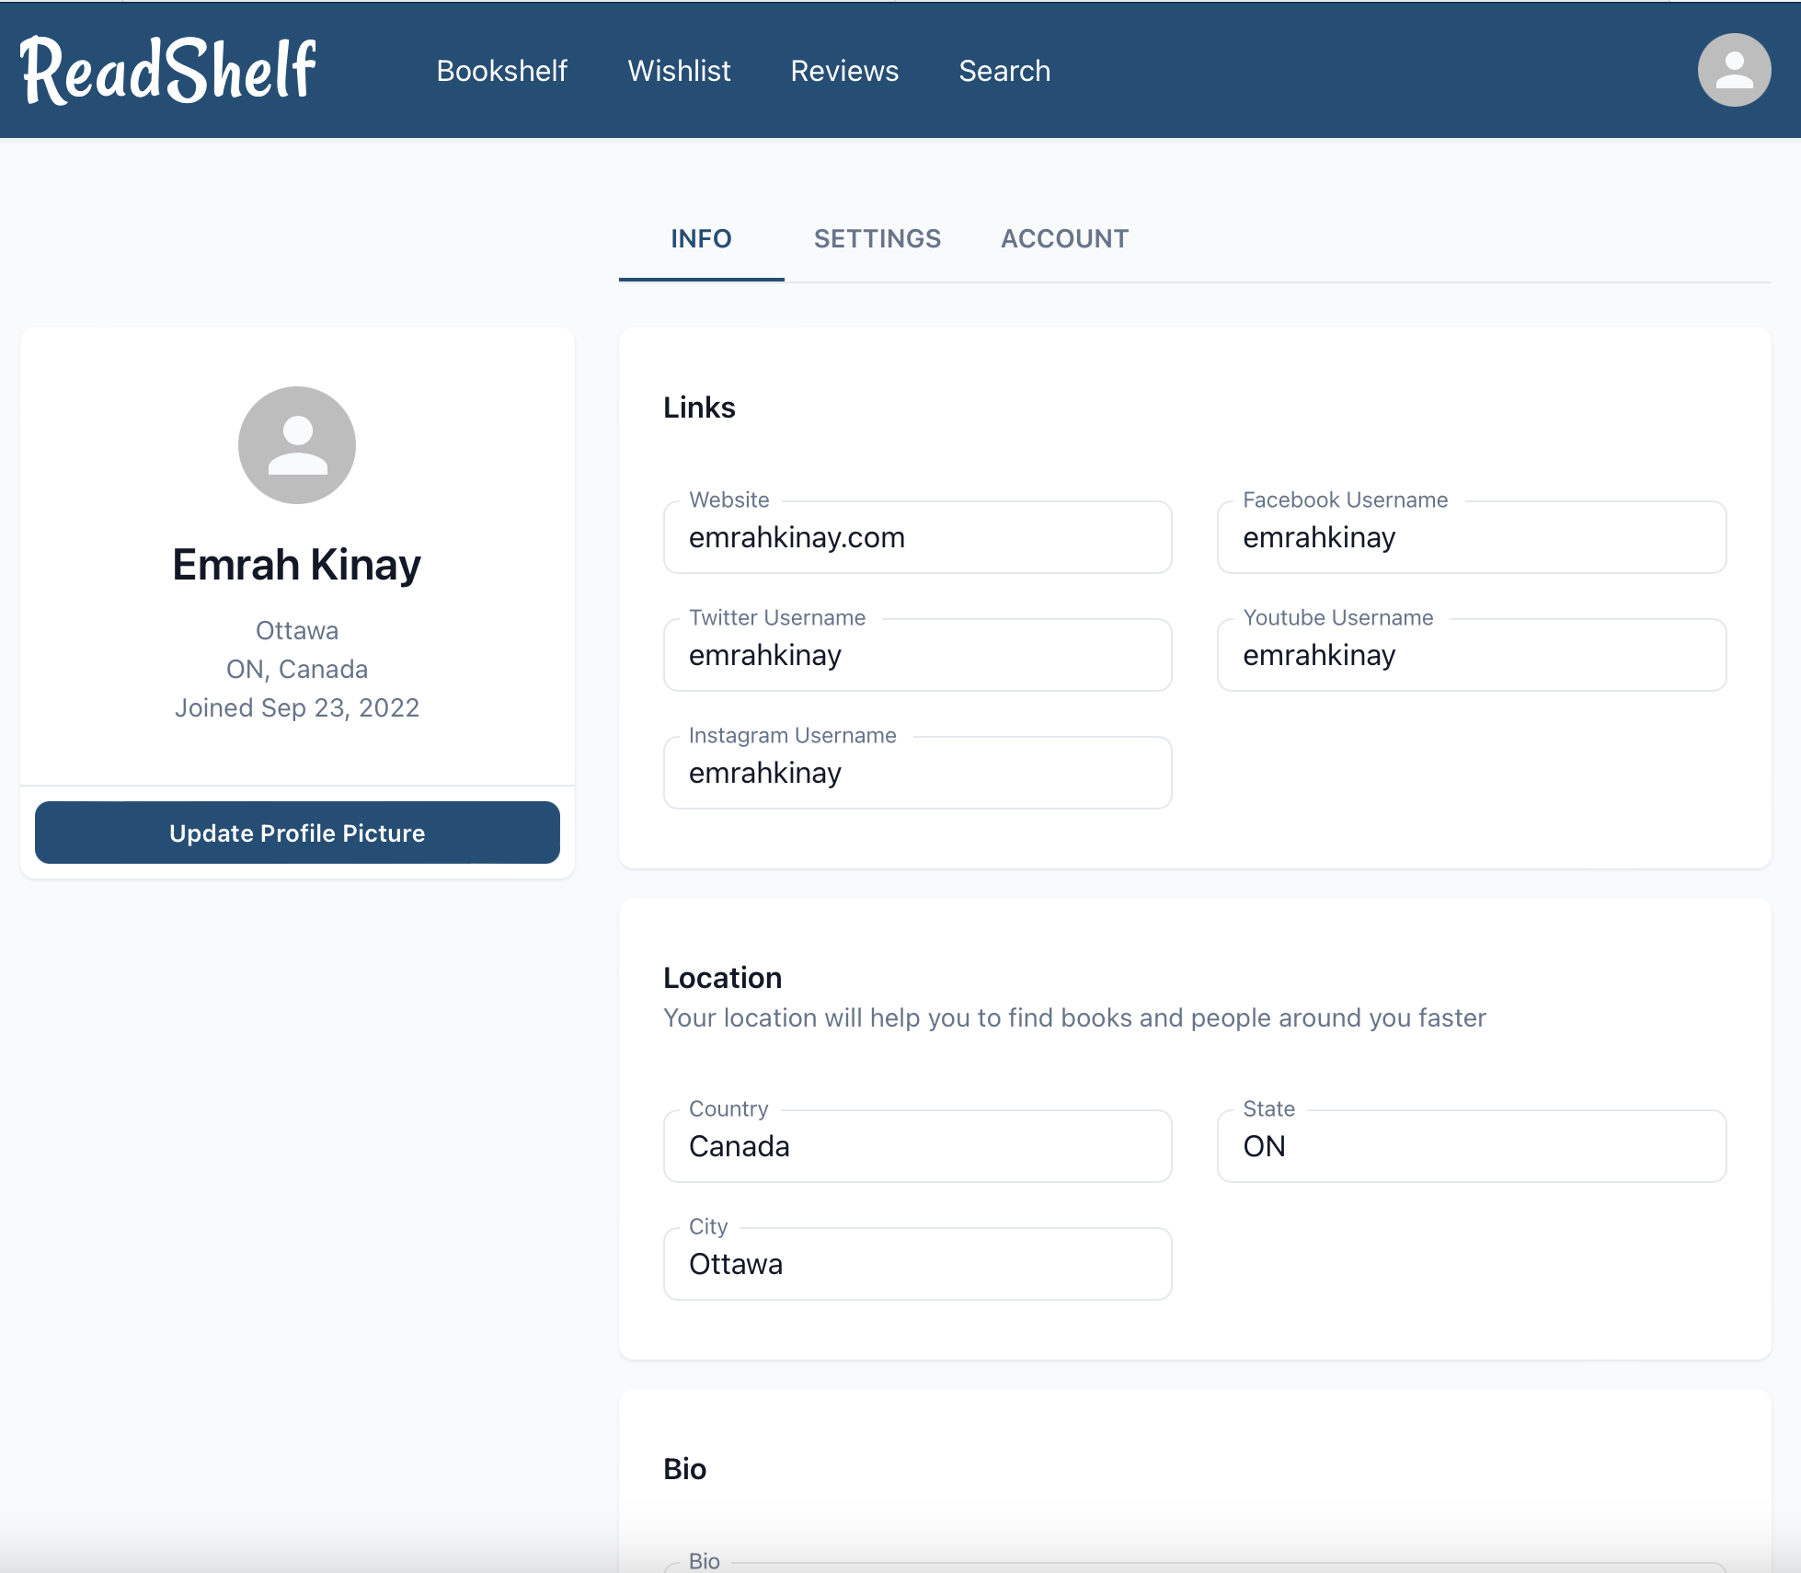Open the State field showing ON
This screenshot has width=1801, height=1573.
point(1471,1147)
